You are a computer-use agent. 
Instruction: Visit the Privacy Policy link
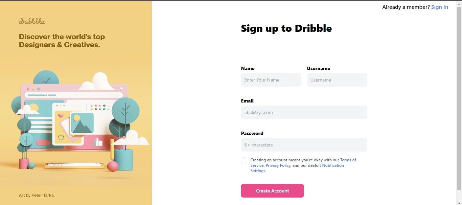point(278,165)
